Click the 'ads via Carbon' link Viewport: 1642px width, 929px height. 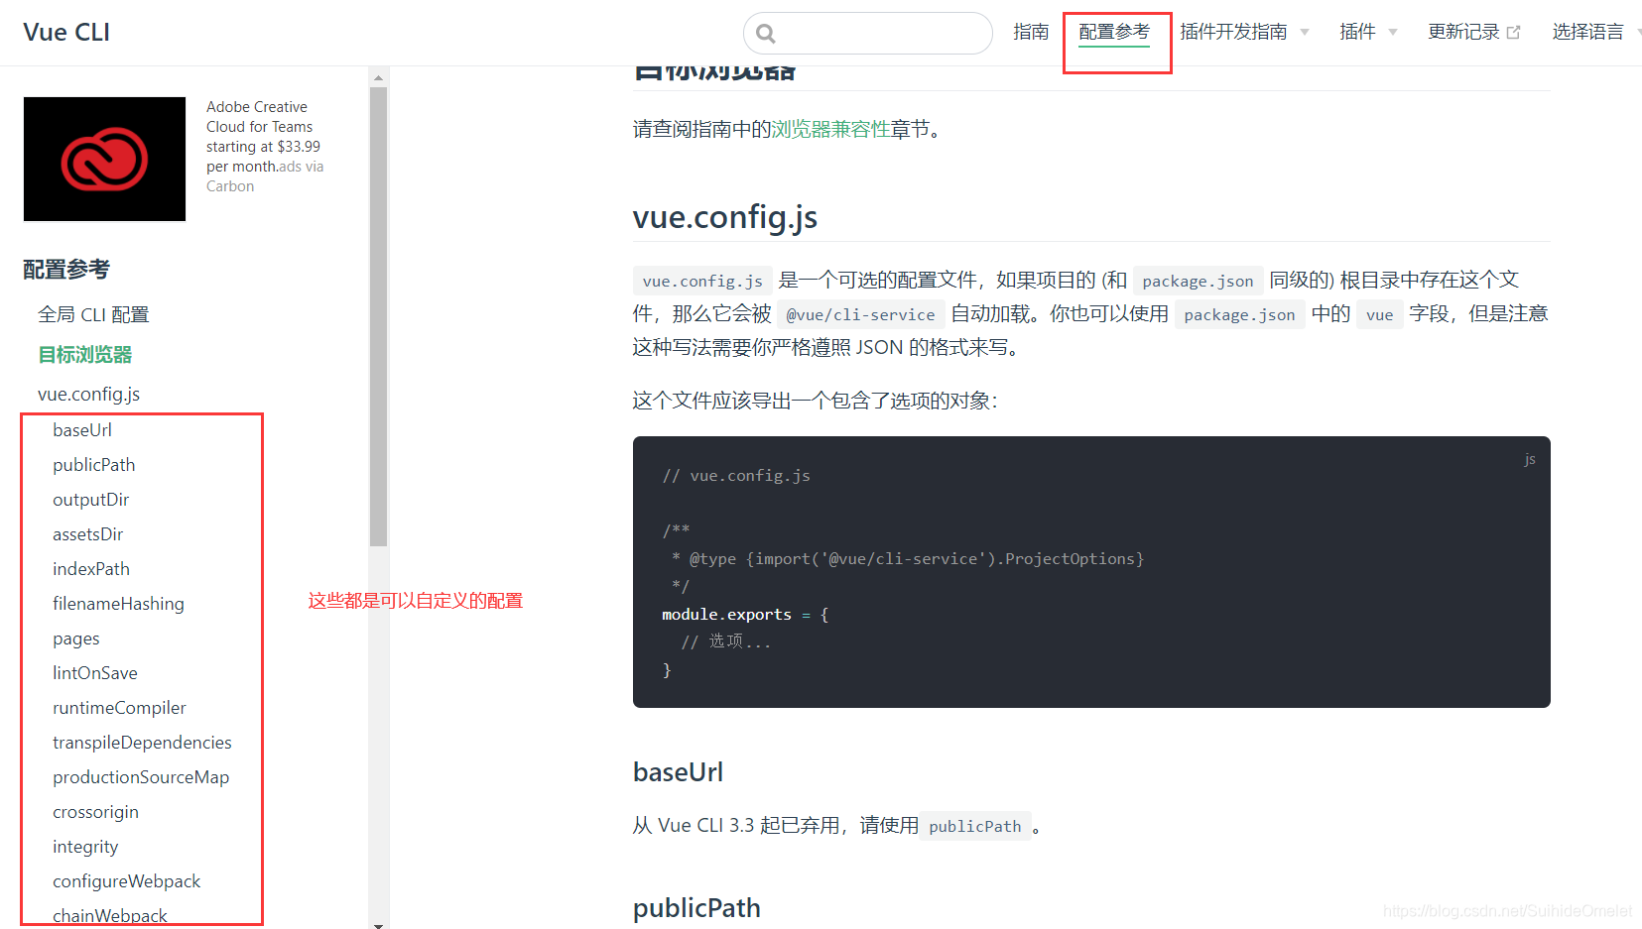[x=265, y=176]
